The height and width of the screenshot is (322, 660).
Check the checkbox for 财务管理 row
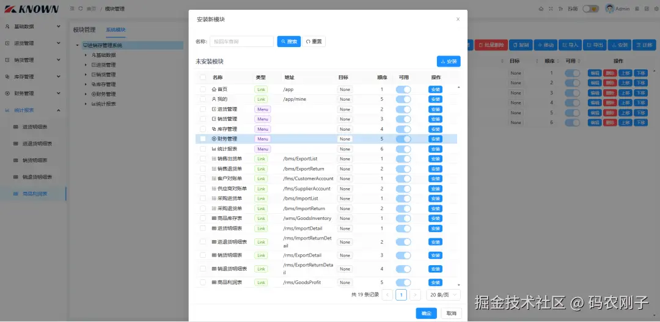coord(203,139)
